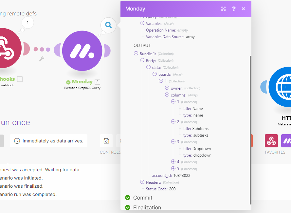The width and height of the screenshot is (291, 213).
Task: Click the Commit green checkmark
Action: tap(128, 198)
